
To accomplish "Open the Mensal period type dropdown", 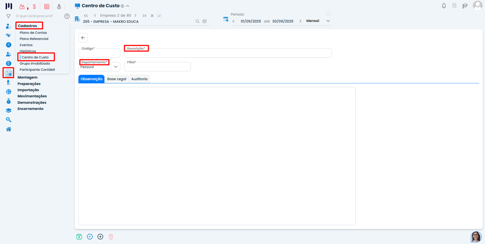I will (318, 21).
